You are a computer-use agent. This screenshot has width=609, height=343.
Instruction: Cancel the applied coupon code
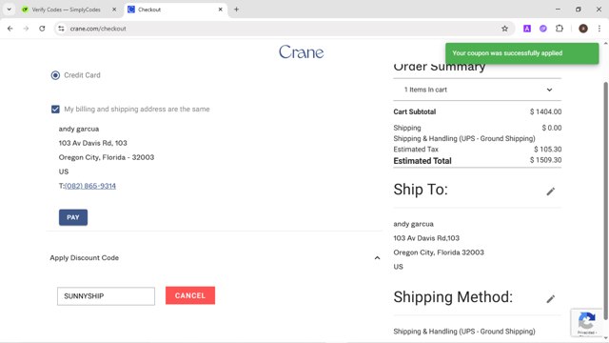[x=190, y=295]
